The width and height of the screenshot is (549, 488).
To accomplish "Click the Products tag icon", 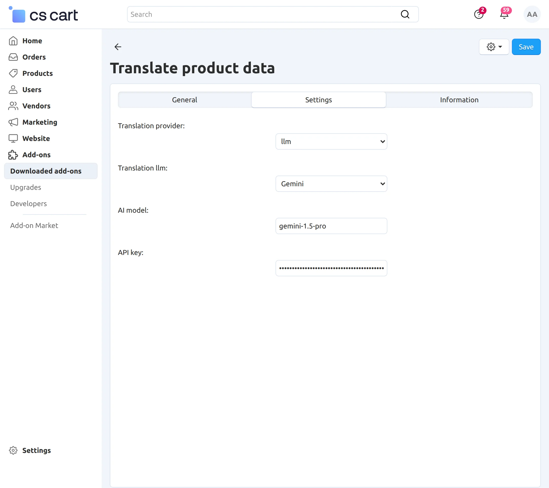I will click(x=13, y=73).
